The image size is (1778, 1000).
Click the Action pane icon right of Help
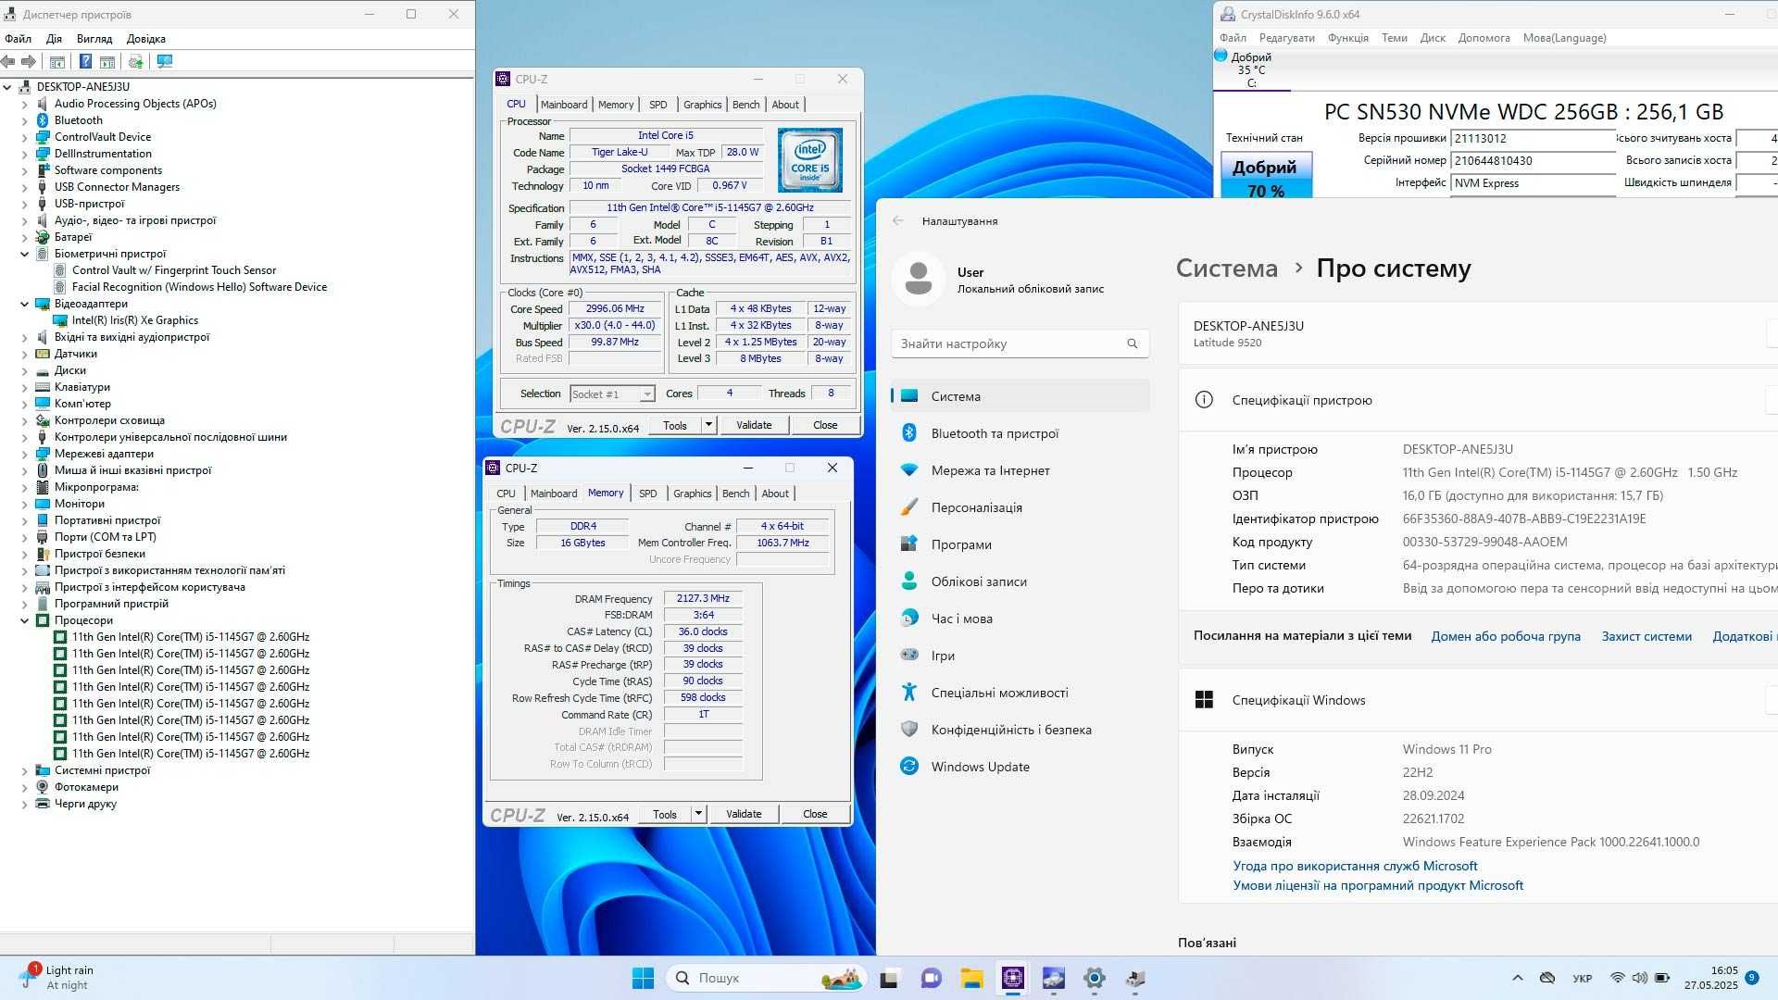(x=107, y=61)
